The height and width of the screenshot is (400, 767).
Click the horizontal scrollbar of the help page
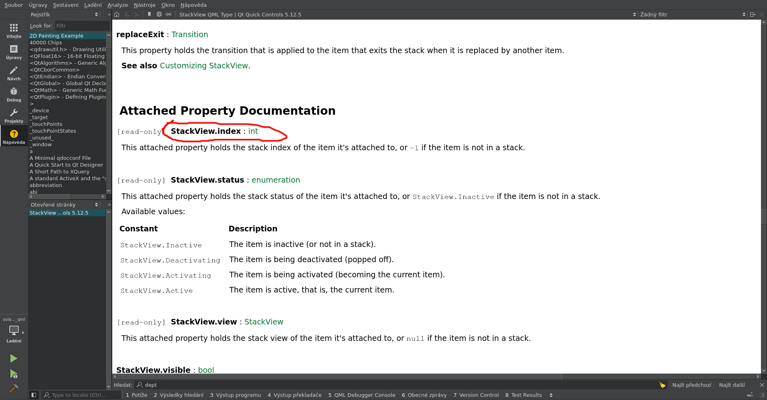coord(340,376)
